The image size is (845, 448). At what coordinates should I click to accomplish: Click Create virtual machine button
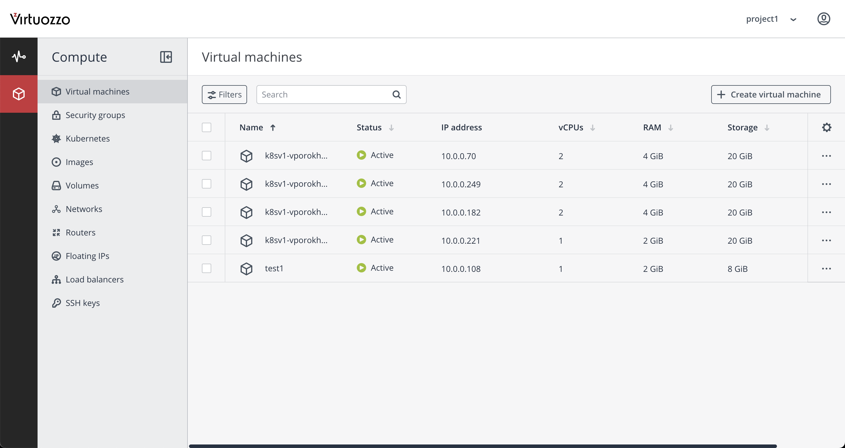point(770,95)
